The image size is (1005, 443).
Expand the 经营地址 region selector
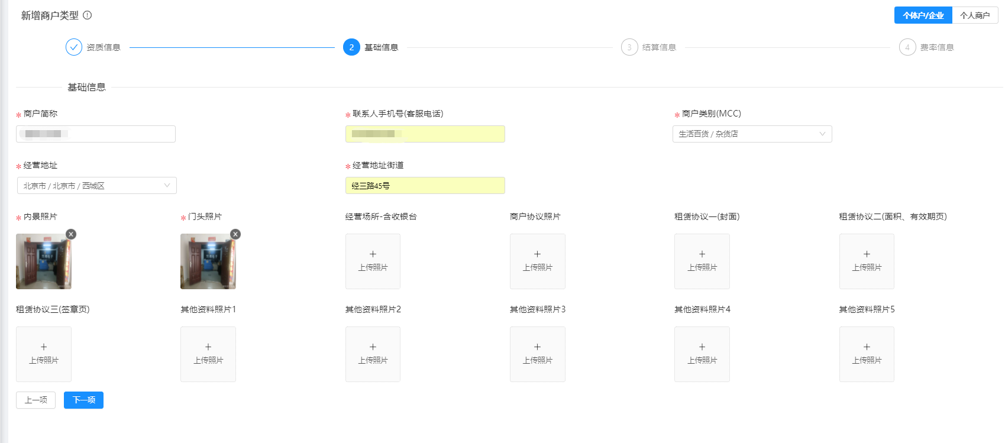click(x=96, y=186)
